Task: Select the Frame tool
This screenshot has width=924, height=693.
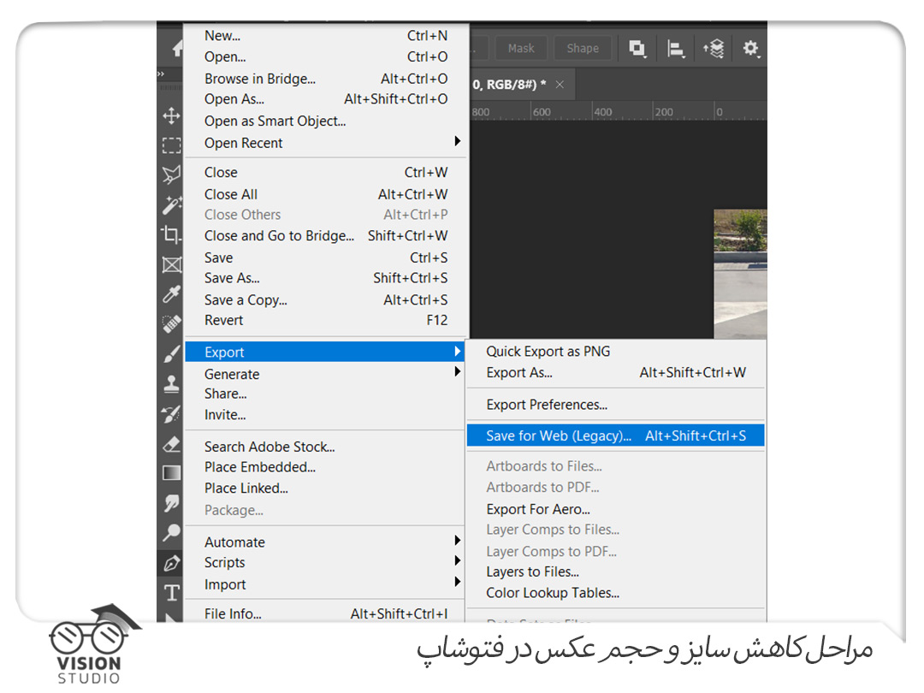Action: (171, 264)
